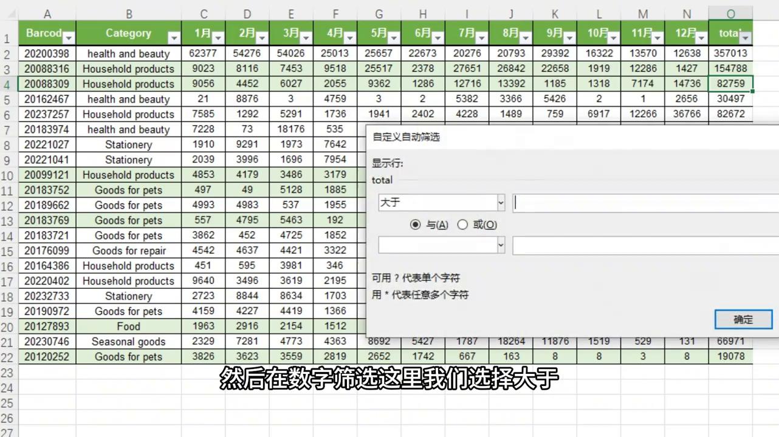The height and width of the screenshot is (437, 779).
Task: Open the Category column filter icon
Action: point(174,38)
